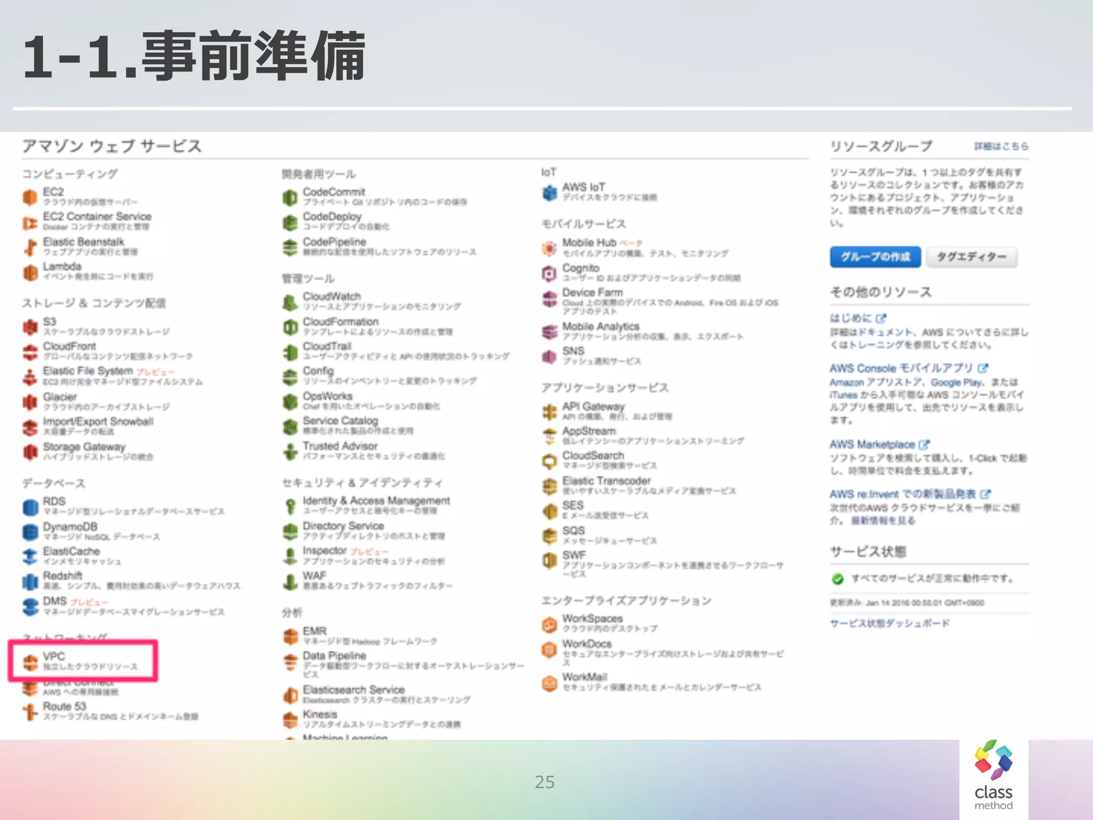
Task: Click the Identity & Access Management icon
Action: (290, 506)
